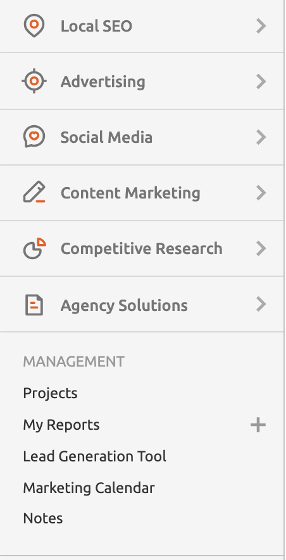The width and height of the screenshot is (286, 560).
Task: Click the Social Media heart bubble icon
Action: [34, 137]
